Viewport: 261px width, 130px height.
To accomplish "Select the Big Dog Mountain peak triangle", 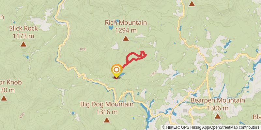I will pyautogui.click(x=107, y=120).
